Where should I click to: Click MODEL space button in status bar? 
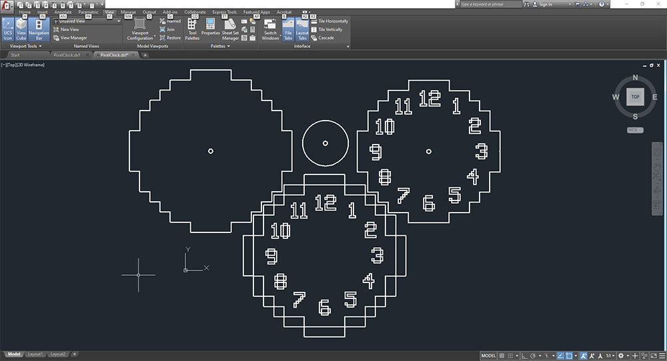(x=488, y=356)
